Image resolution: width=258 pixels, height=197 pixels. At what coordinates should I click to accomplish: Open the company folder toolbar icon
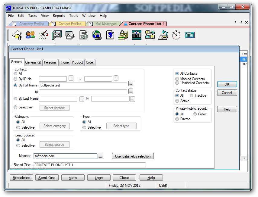click(17, 35)
